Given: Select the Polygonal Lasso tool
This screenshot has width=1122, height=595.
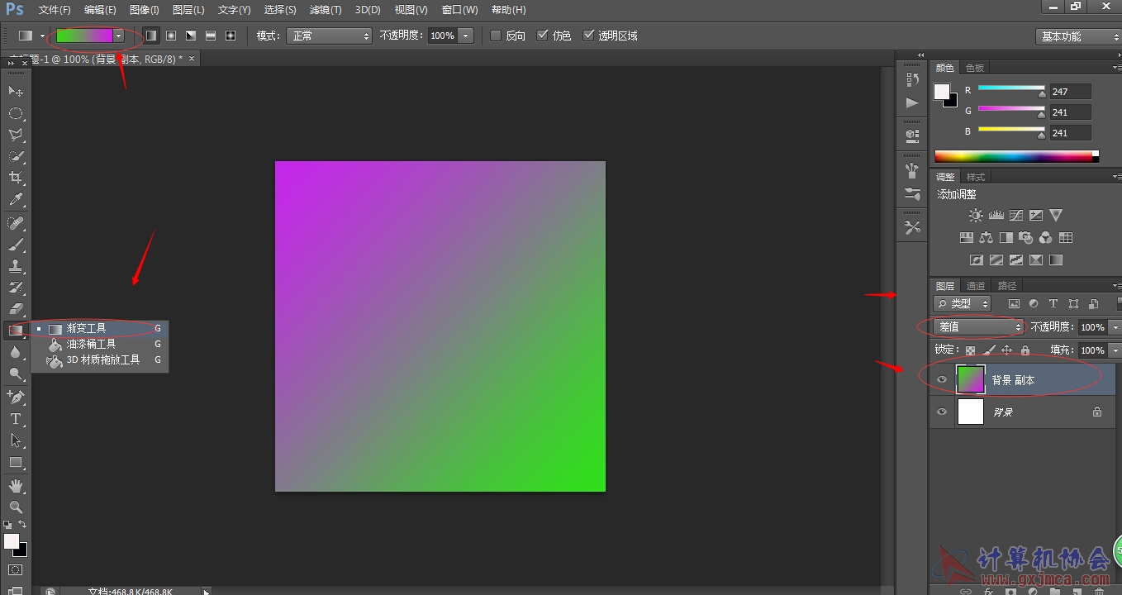Looking at the screenshot, I should click(16, 135).
